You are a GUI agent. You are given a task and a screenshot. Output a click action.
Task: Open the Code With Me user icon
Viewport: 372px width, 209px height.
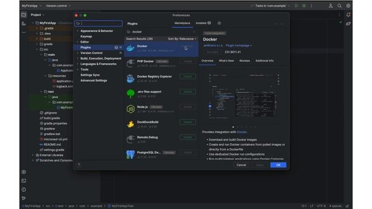331,6
